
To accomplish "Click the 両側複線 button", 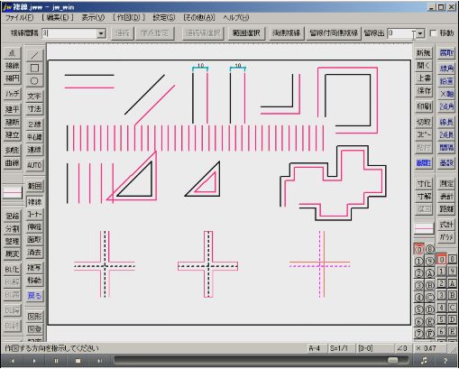I will tap(286, 33).
